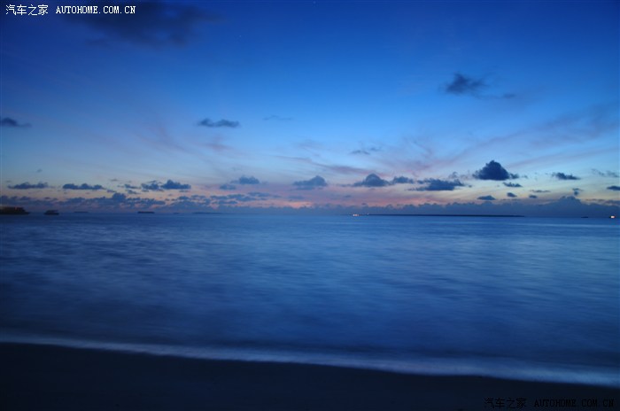Click the small rock right of the left island

pyautogui.click(x=51, y=213)
